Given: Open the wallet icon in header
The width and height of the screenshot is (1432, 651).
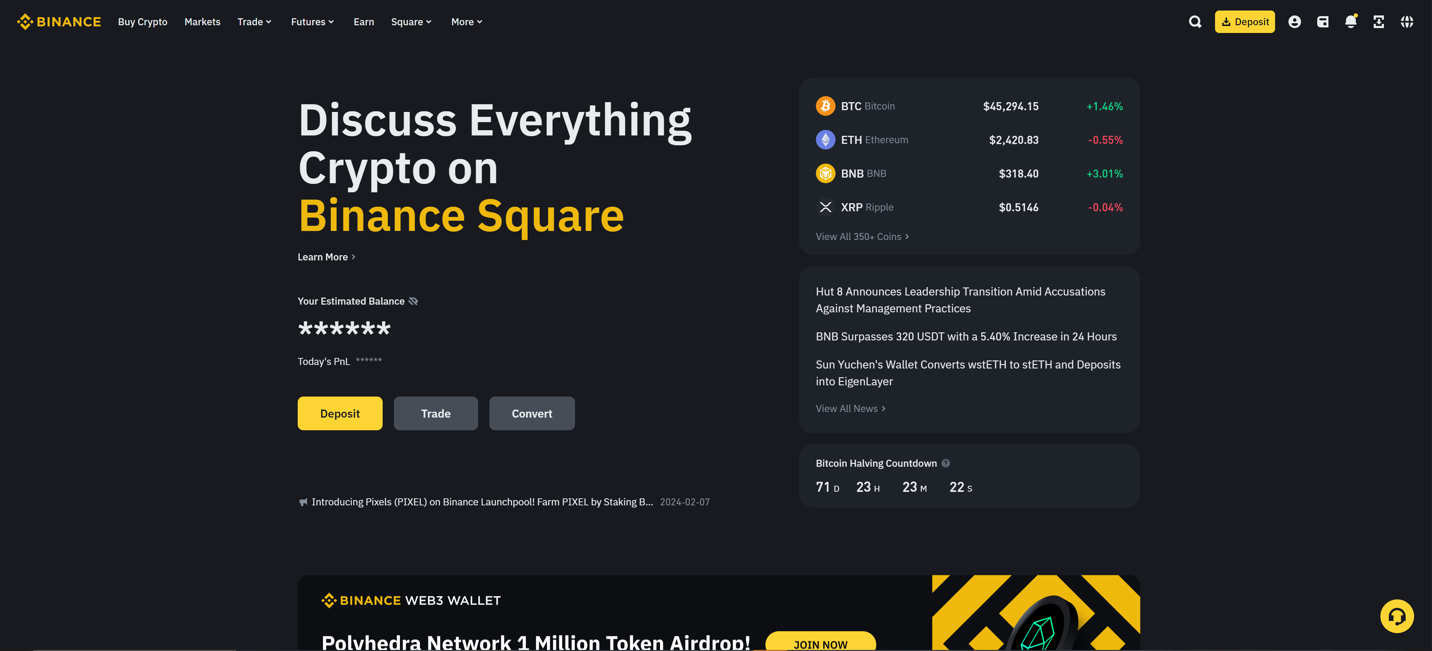Looking at the screenshot, I should (1322, 22).
